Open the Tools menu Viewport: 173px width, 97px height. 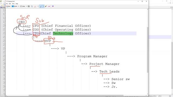coord(13,4)
